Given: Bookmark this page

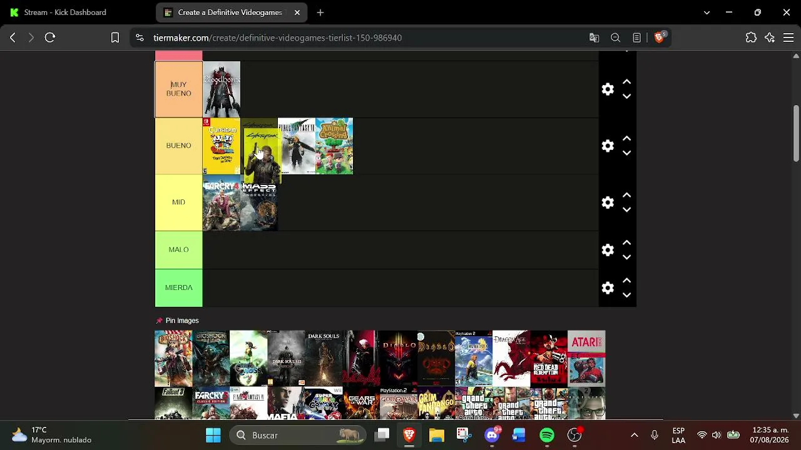Looking at the screenshot, I should pyautogui.click(x=115, y=37).
